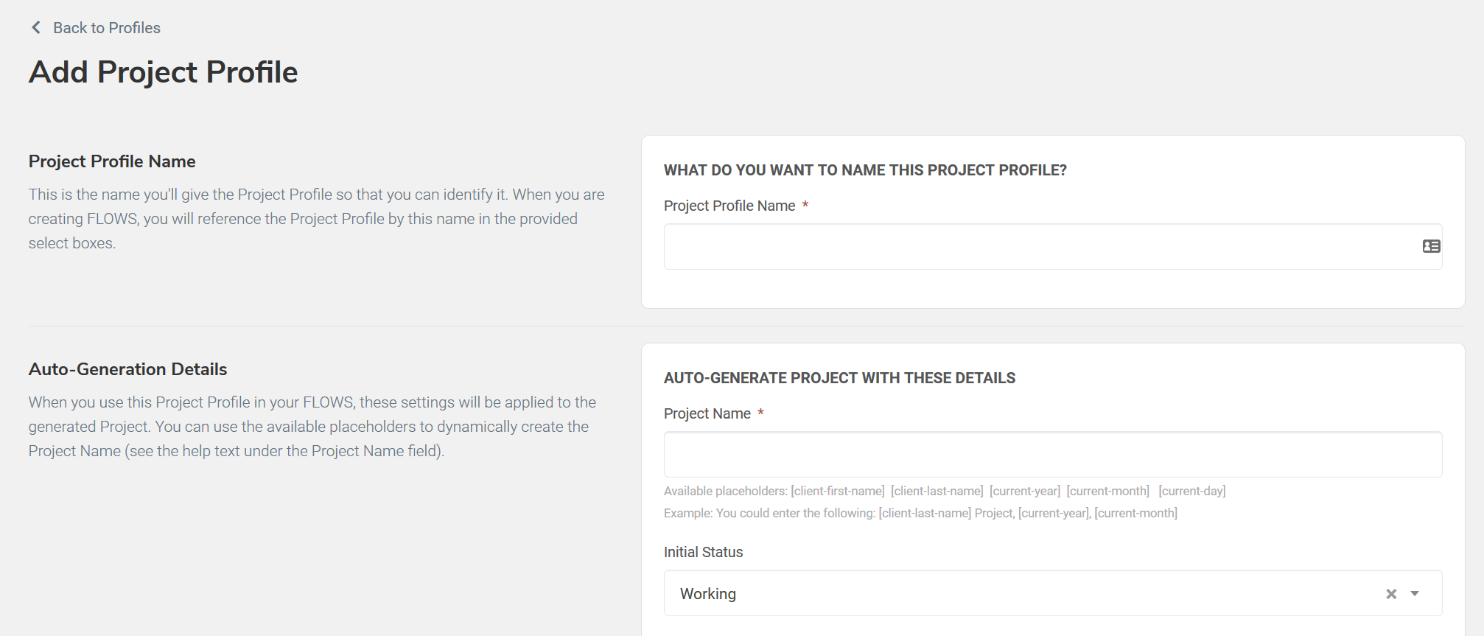Click [client-last-name] in the Available placeholders list
This screenshot has height=636, width=1484.
point(937,492)
